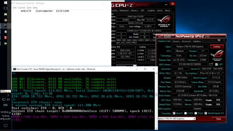Open the Windows Start menu
Image resolution: width=233 pixels, height=131 pixels.
5,3
